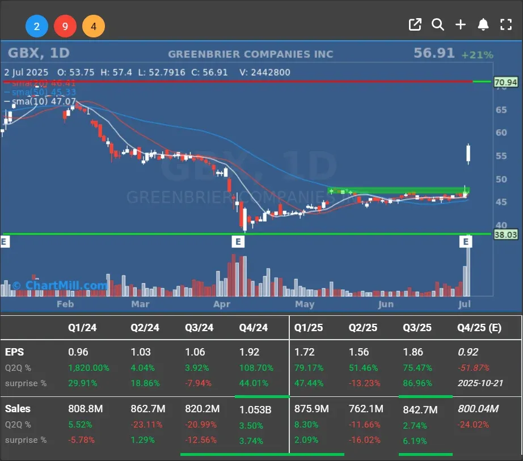The image size is (523, 461).
Task: Click the Q3/25 column header
Action: click(x=417, y=328)
